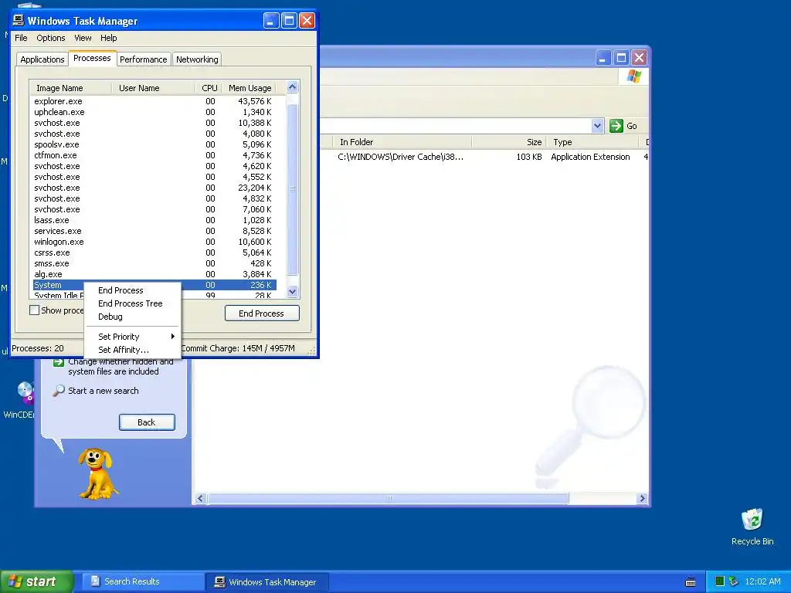Click the Task Manager title bar icon
Screen dimensions: 791x593
coord(19,20)
